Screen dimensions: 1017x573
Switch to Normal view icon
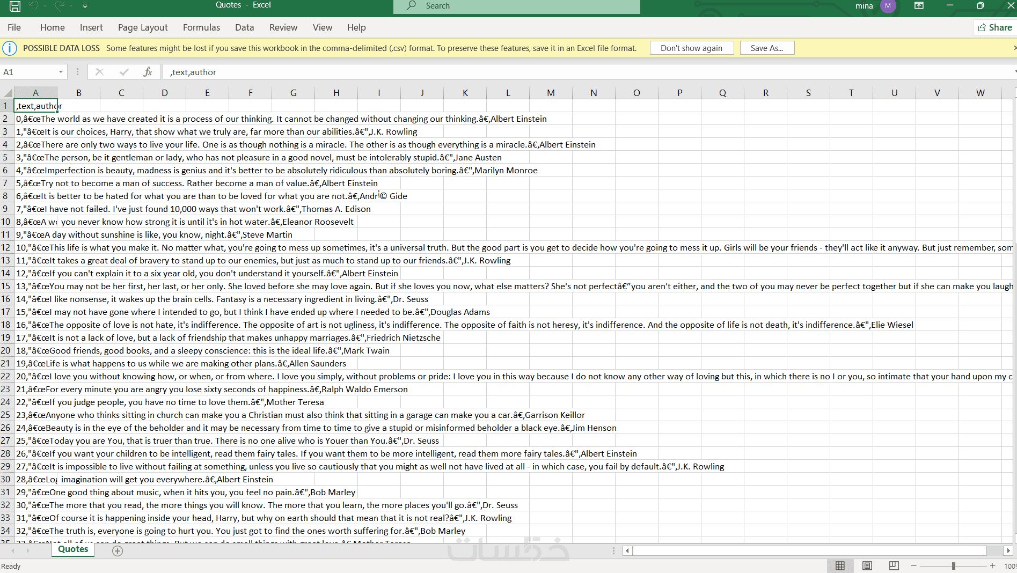(840, 565)
